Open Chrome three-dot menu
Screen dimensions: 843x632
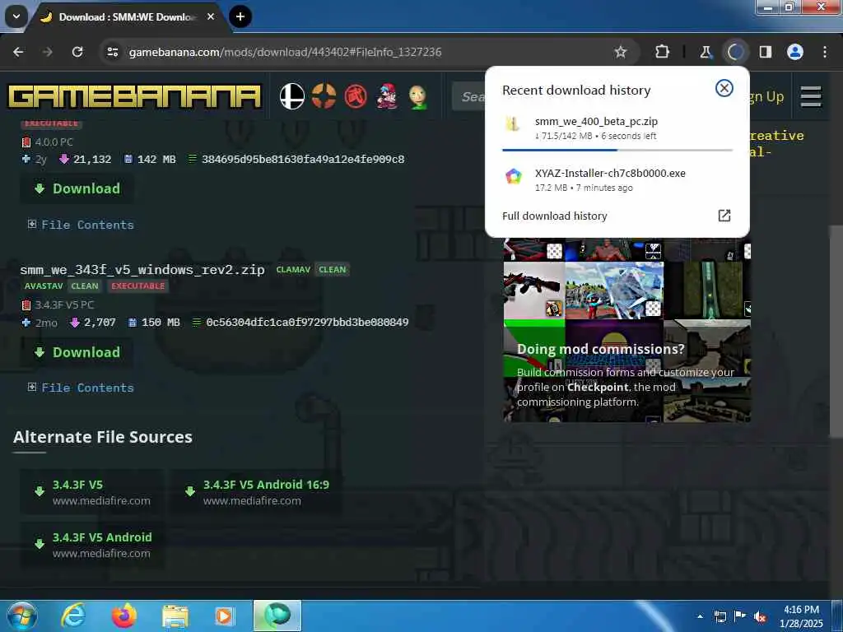pyautogui.click(x=825, y=52)
